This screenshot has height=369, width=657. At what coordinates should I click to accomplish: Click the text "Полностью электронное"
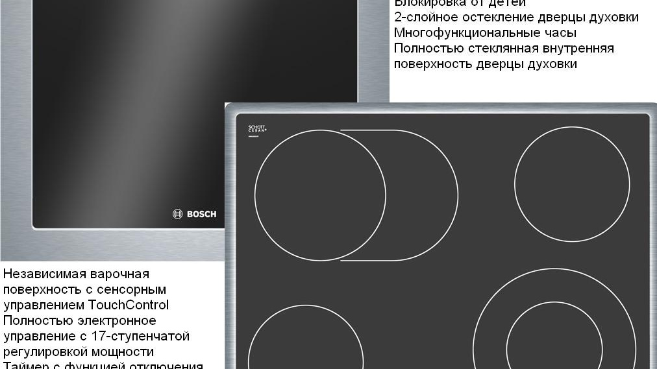click(80, 320)
